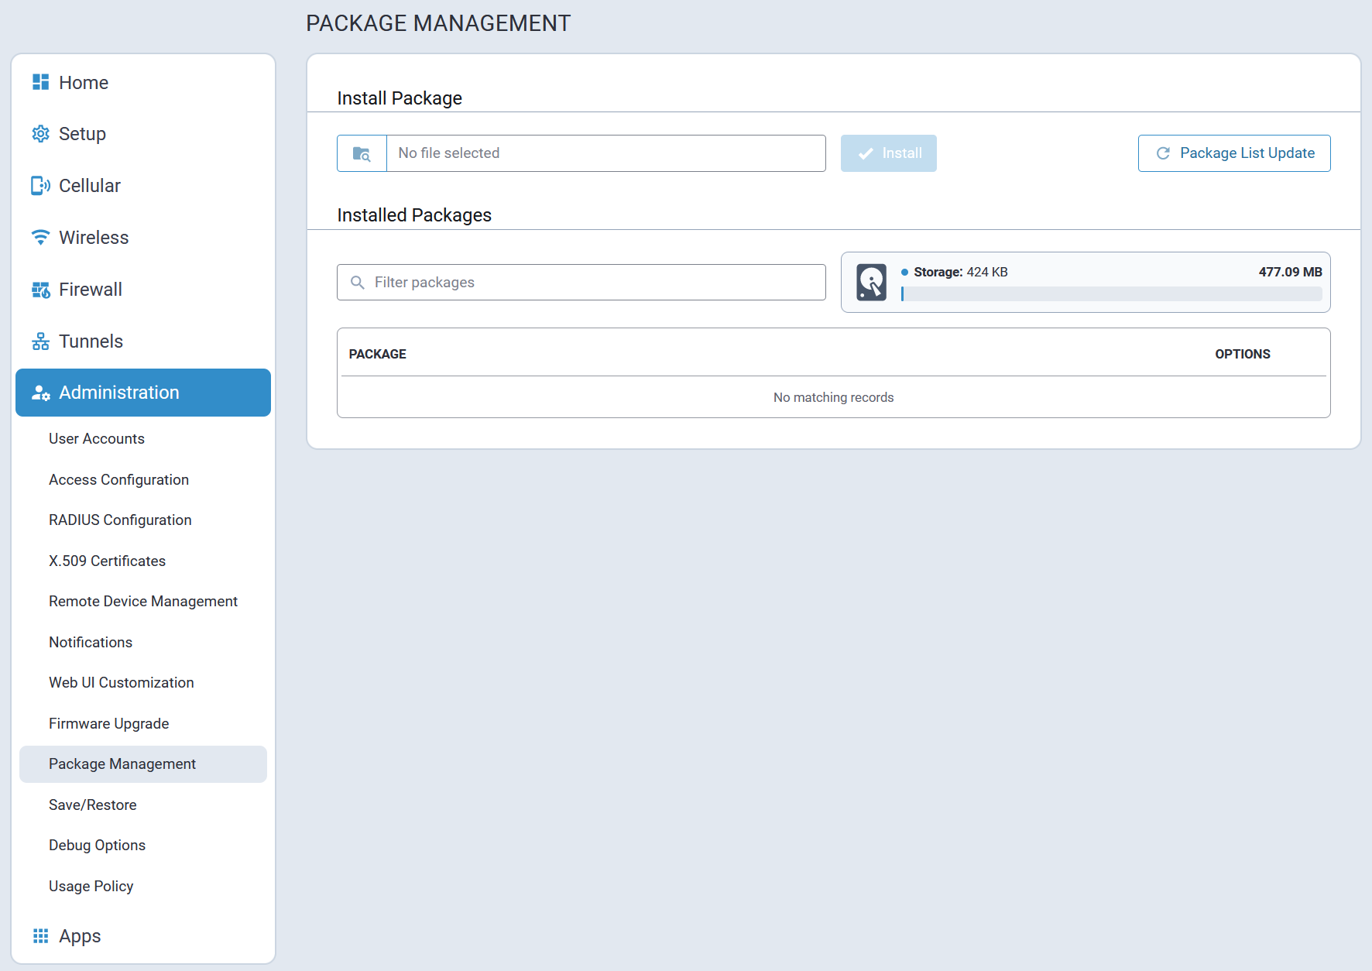Click the Setup gear icon
Viewport: 1372px width, 971px height.
coord(40,134)
